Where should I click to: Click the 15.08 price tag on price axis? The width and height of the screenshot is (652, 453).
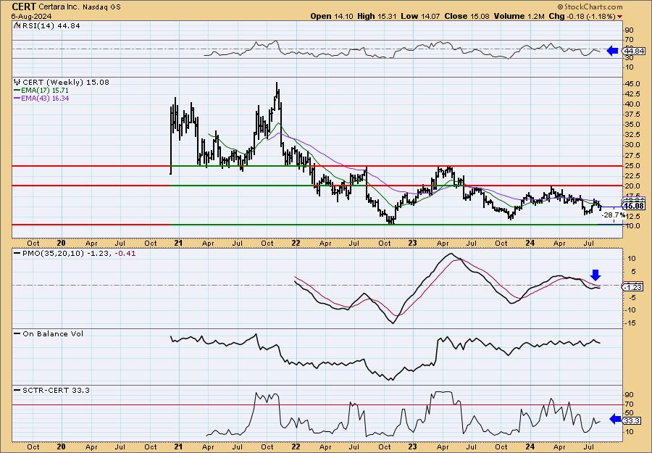[x=634, y=206]
